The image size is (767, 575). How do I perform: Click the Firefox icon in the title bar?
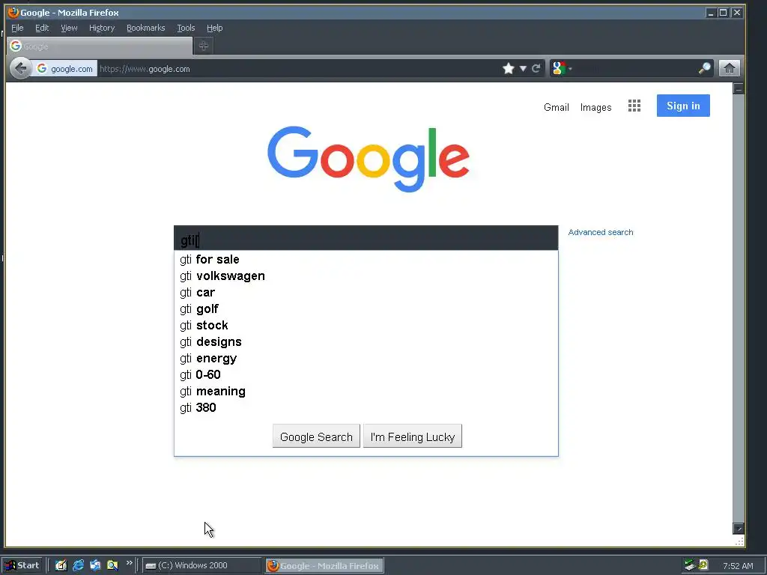13,12
